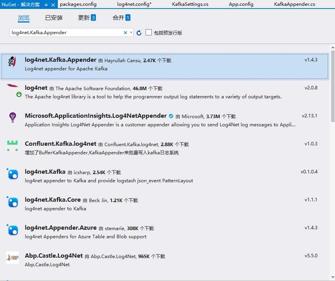Image resolution: width=335 pixels, height=281 pixels.
Task: Click version v0.1.0.4 of log4net.Kafka
Action: (x=309, y=172)
